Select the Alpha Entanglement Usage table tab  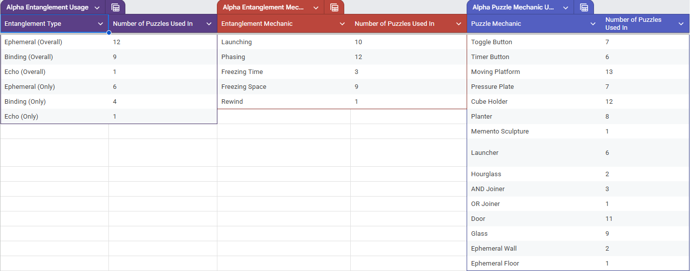(47, 7)
